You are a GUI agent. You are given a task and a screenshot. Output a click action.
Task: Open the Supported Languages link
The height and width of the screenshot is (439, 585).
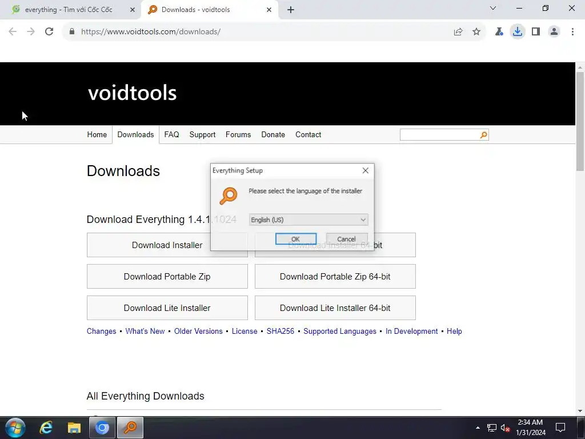(x=340, y=331)
